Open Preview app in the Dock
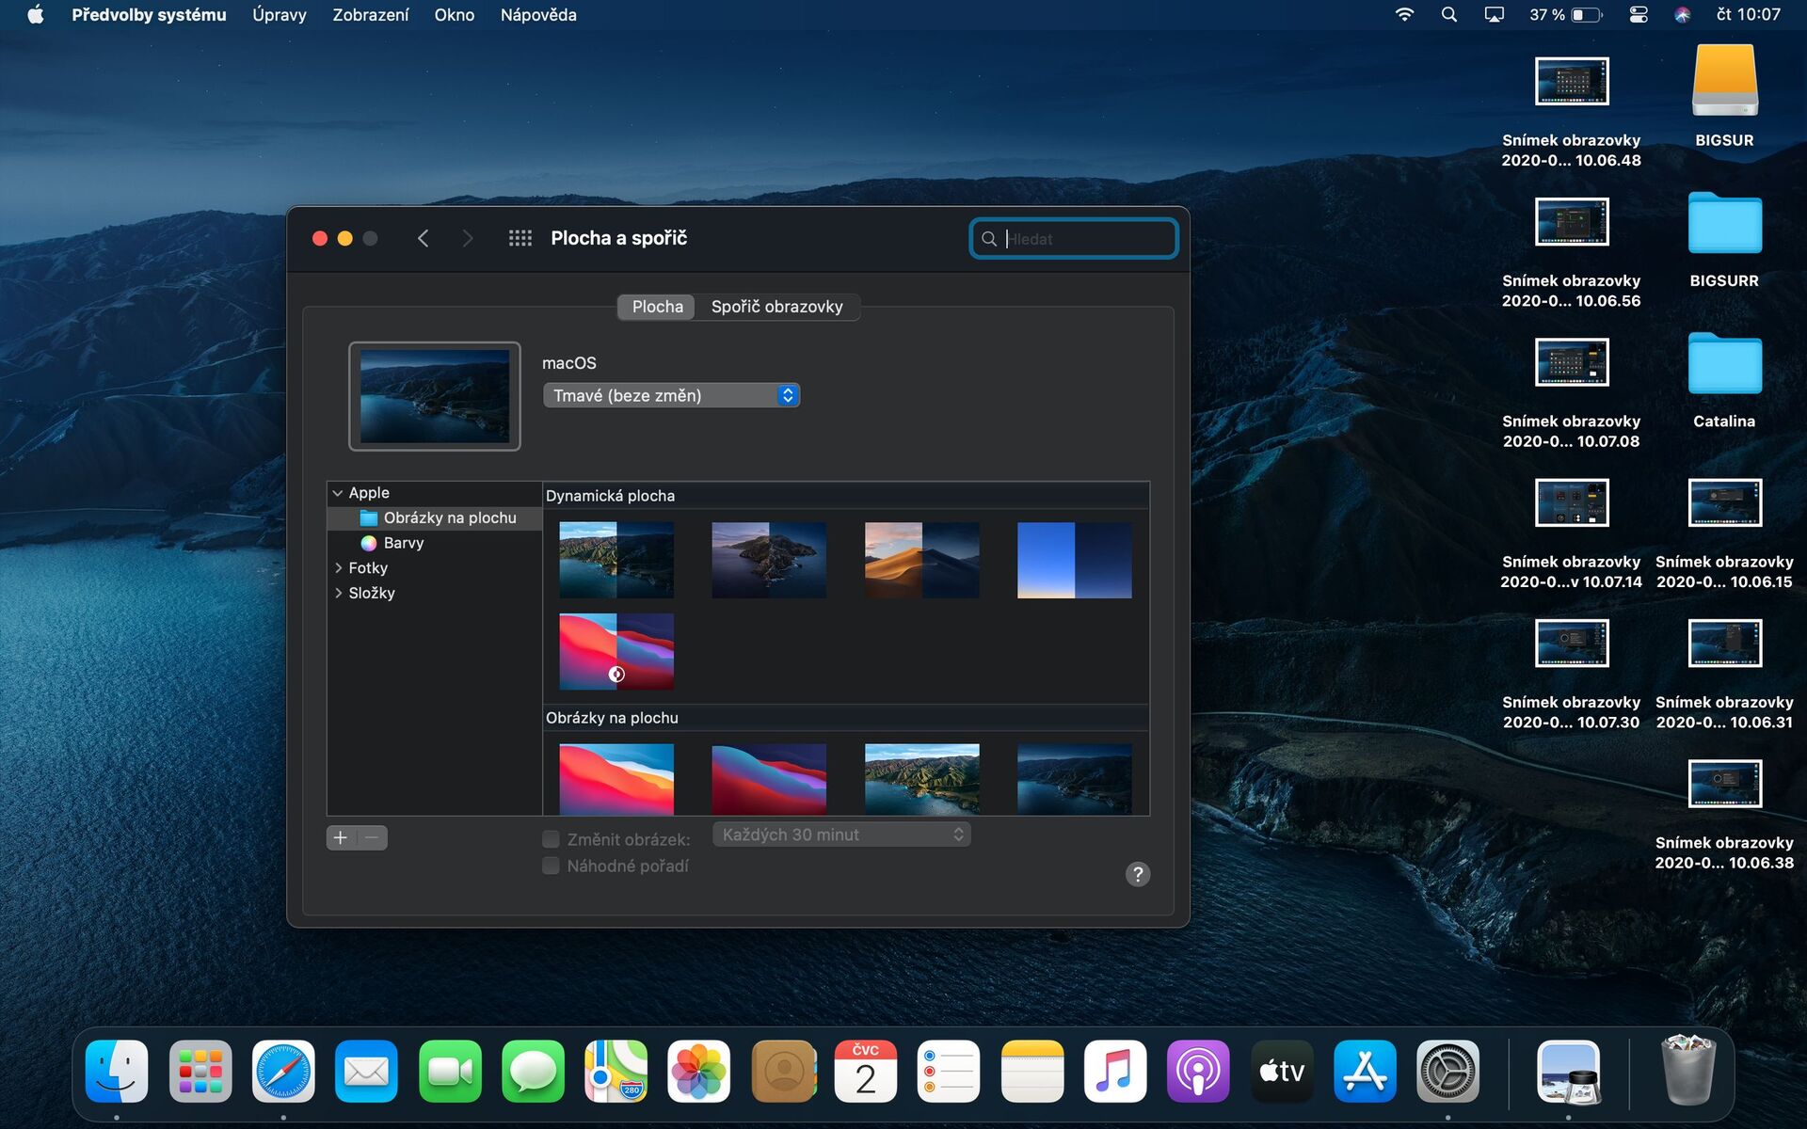 pyautogui.click(x=1568, y=1072)
